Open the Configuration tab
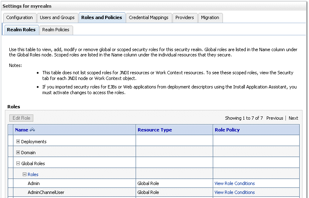Image resolution: width=309 pixels, height=198 pixels. [19, 18]
